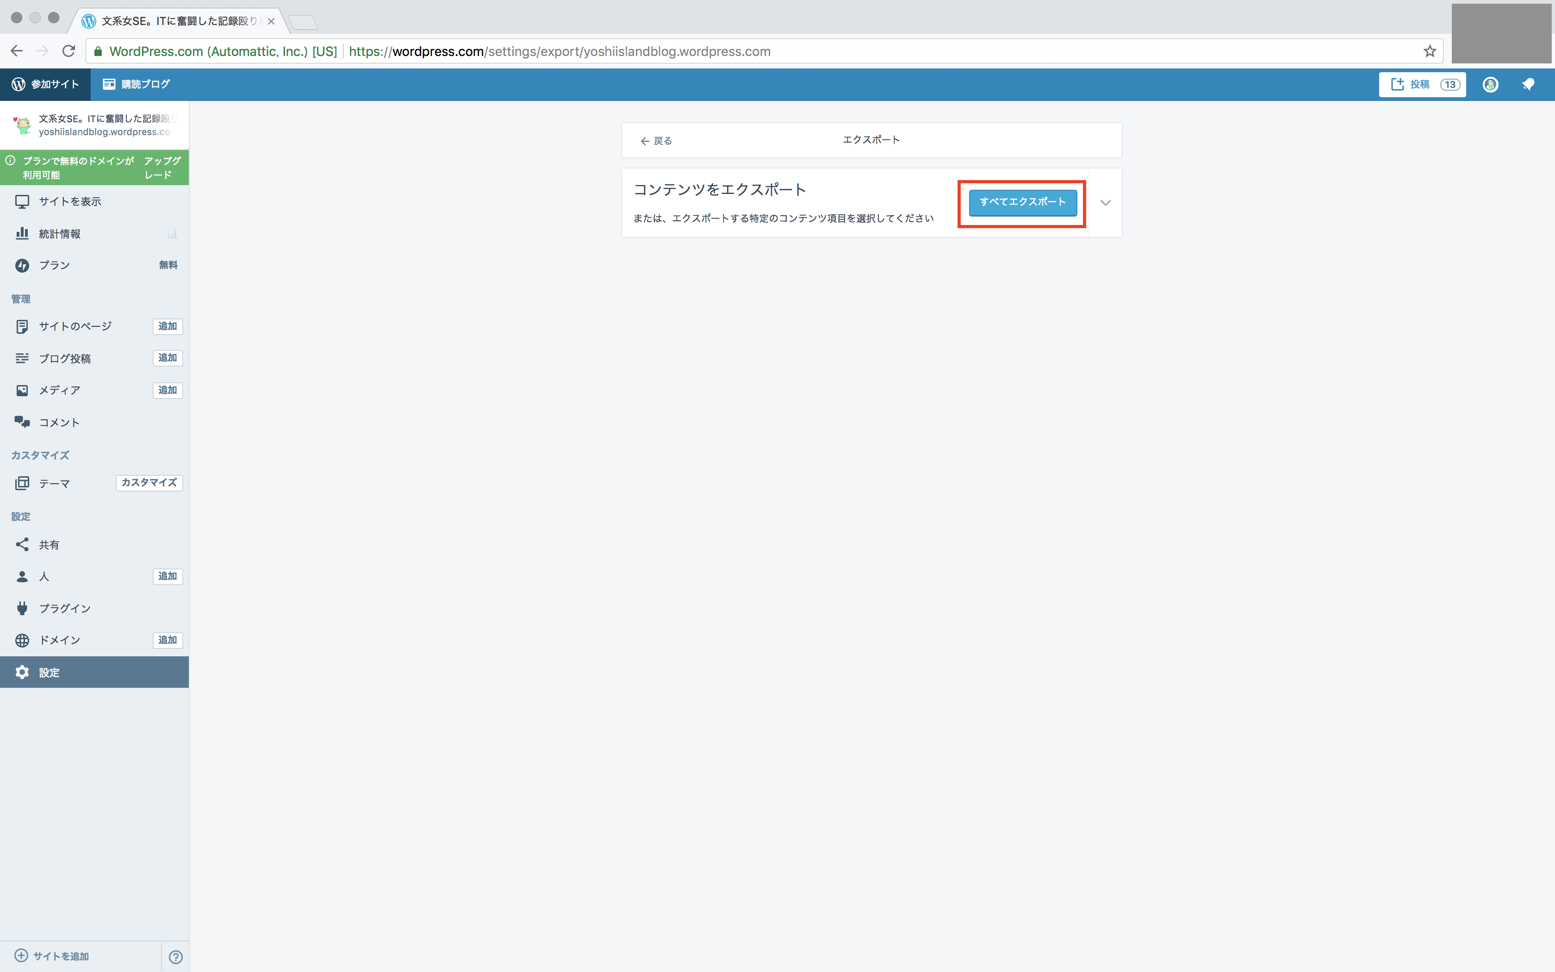The image size is (1555, 972).
Task: Open 共有 in the sidebar
Action: (x=94, y=544)
